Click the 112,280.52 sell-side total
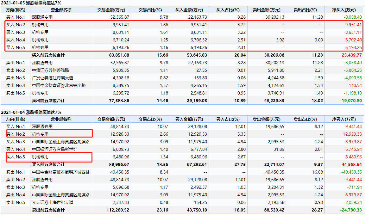 pos(118,210)
